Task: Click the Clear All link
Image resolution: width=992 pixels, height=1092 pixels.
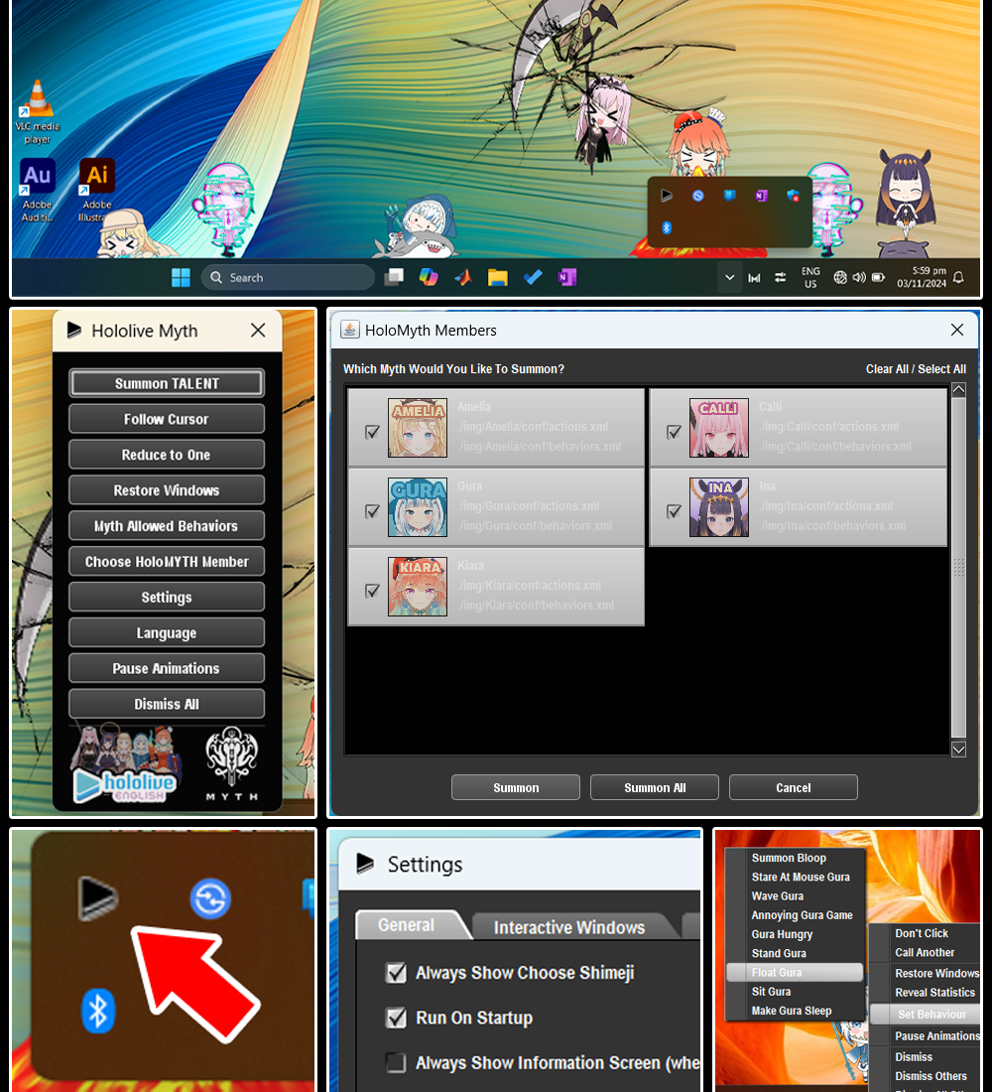Action: (887, 369)
